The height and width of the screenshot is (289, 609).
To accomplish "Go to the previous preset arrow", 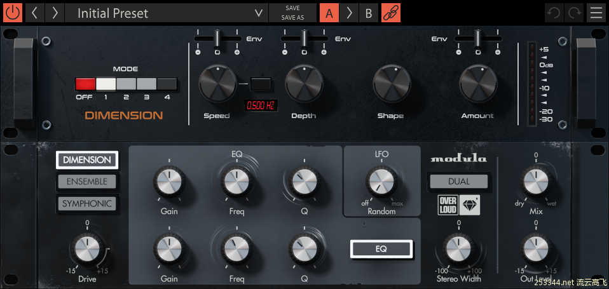I will point(35,13).
